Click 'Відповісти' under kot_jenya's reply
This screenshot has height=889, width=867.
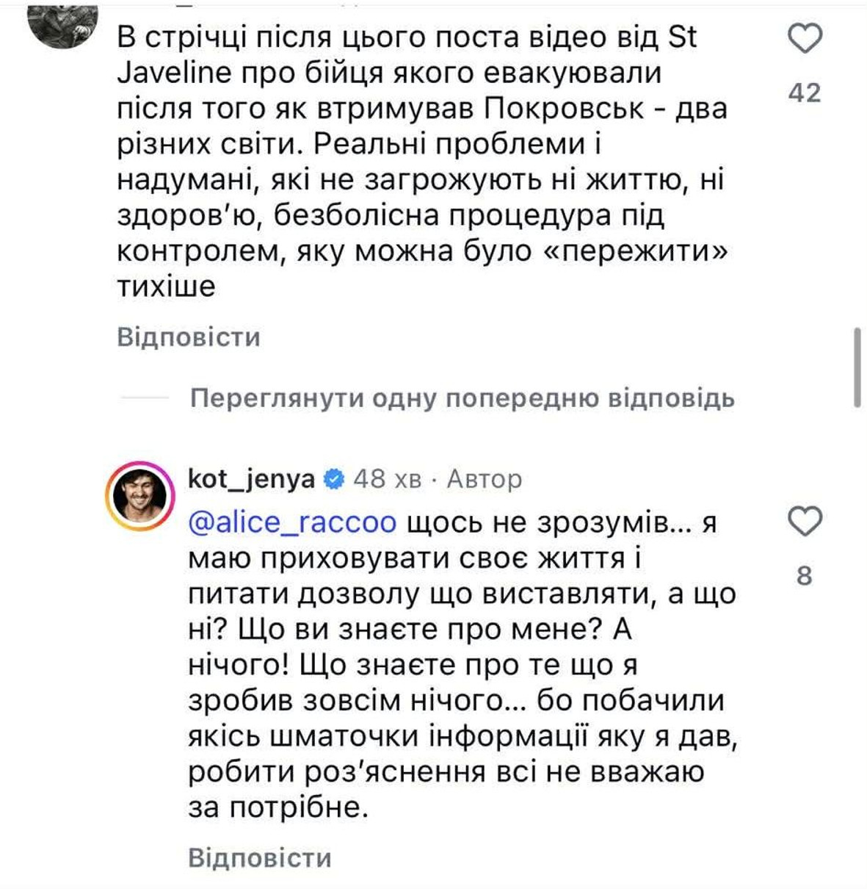click(261, 855)
